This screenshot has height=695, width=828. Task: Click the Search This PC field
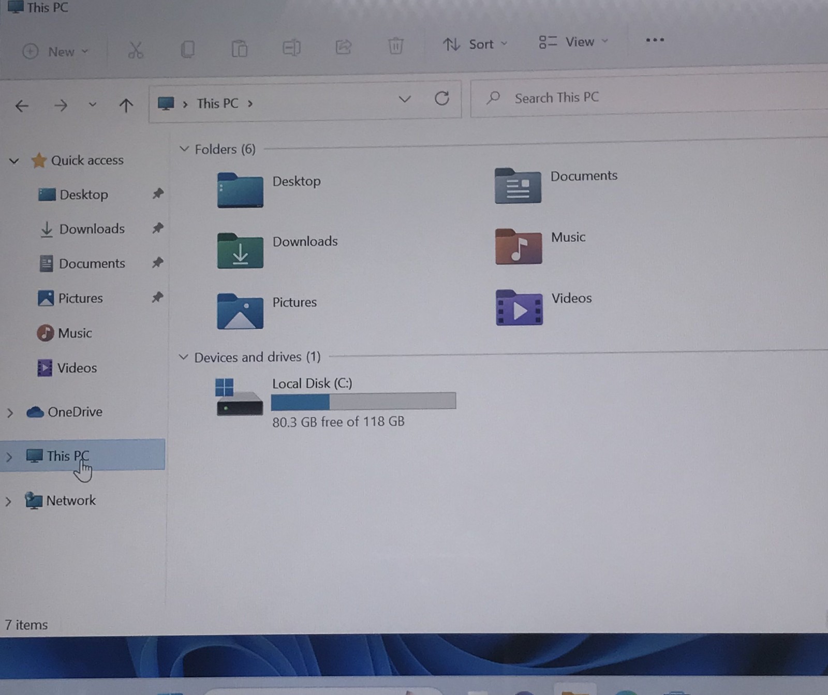[x=649, y=97]
